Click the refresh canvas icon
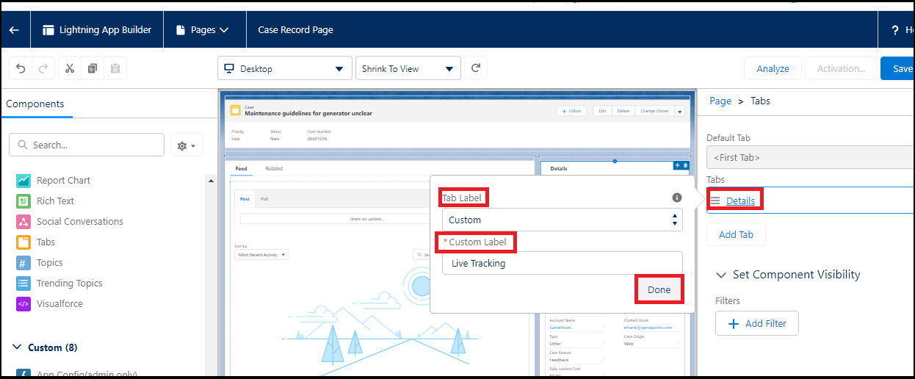The width and height of the screenshot is (915, 379). [476, 68]
